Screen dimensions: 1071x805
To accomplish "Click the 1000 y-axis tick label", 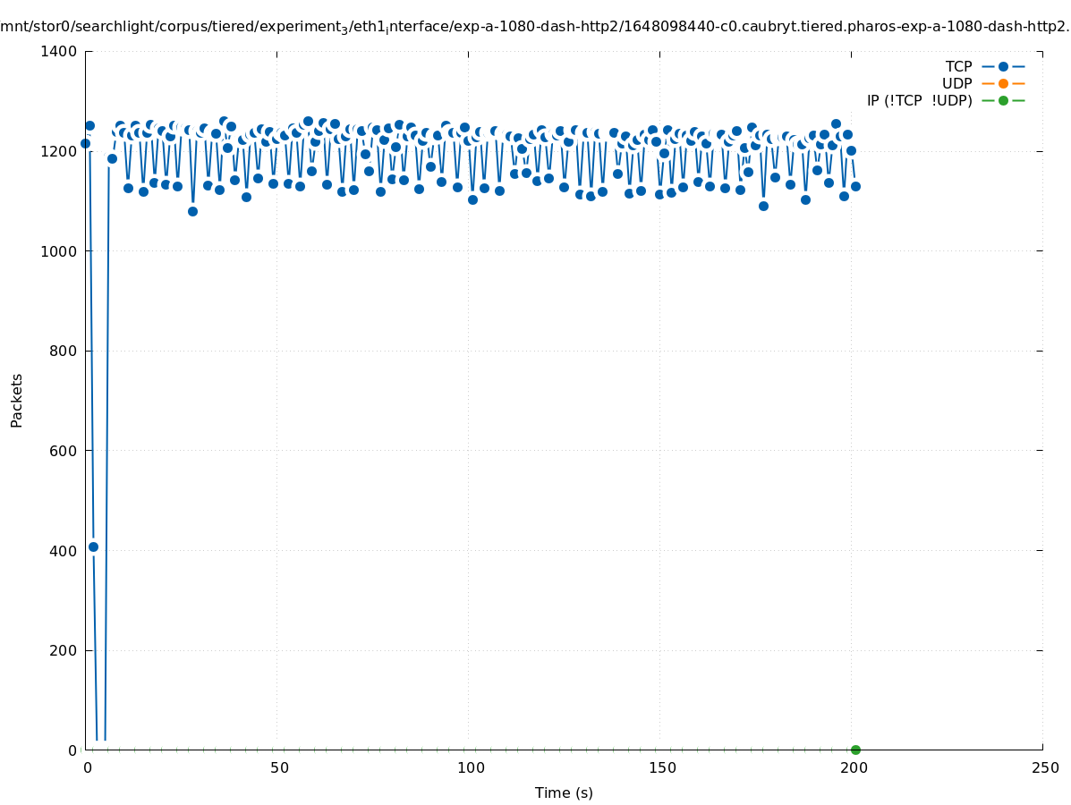I will pyautogui.click(x=59, y=251).
